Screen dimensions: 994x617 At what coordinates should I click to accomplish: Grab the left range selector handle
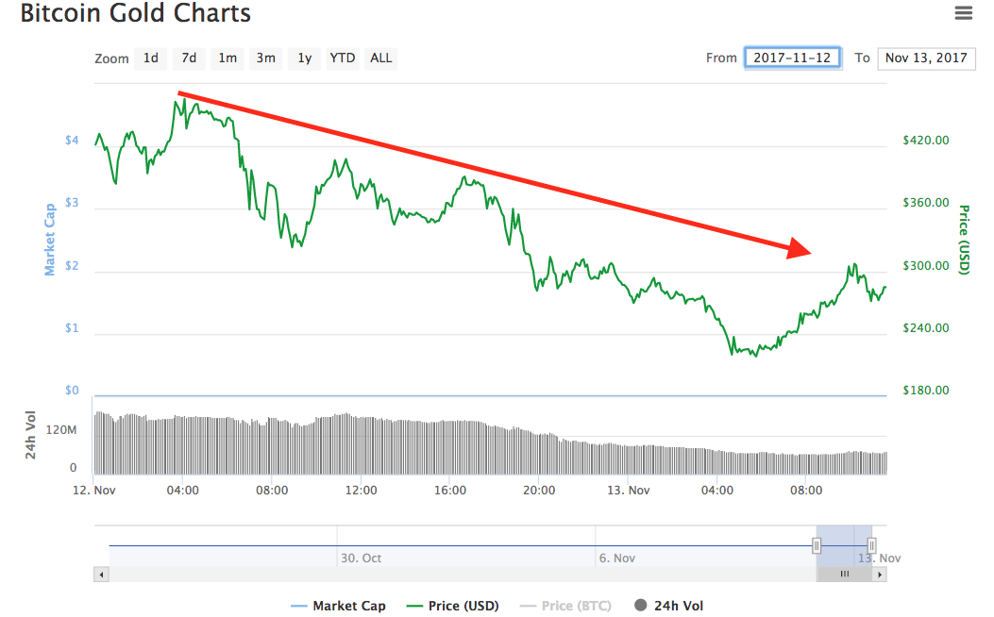pos(817,545)
